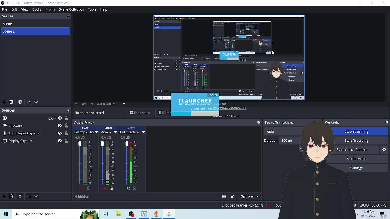
Task: Open the Mic/Aux channel dropdown arrow
Action: (x=115, y=132)
